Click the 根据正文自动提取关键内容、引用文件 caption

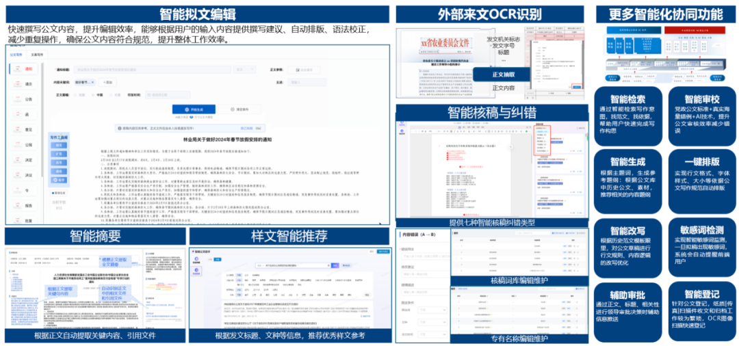(95, 336)
